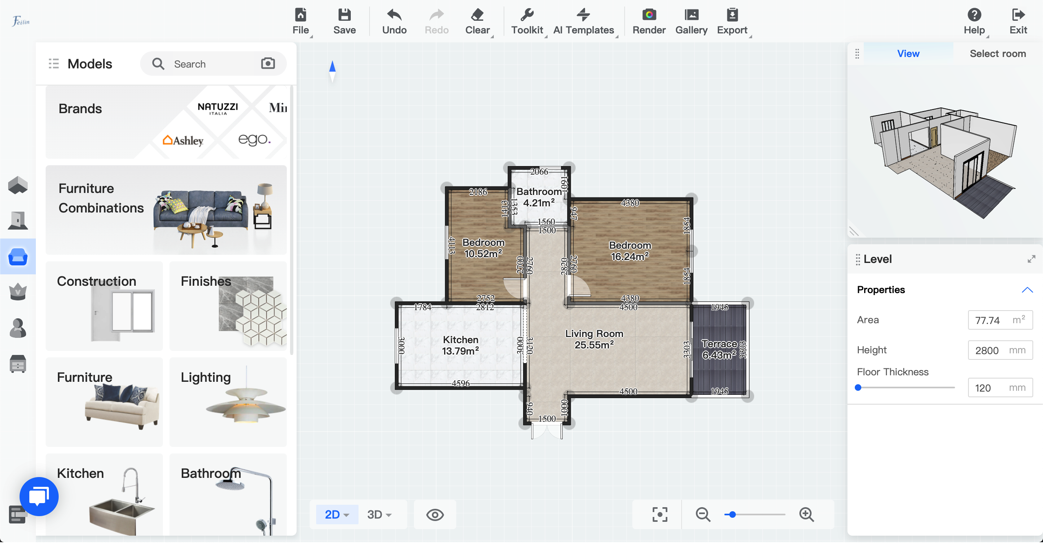Select the View tab
1043x543 pixels.
908,54
